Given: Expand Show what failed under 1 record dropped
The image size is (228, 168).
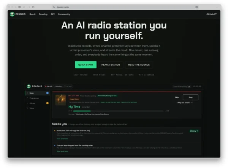Looking at the screenshot, I should [62, 151].
